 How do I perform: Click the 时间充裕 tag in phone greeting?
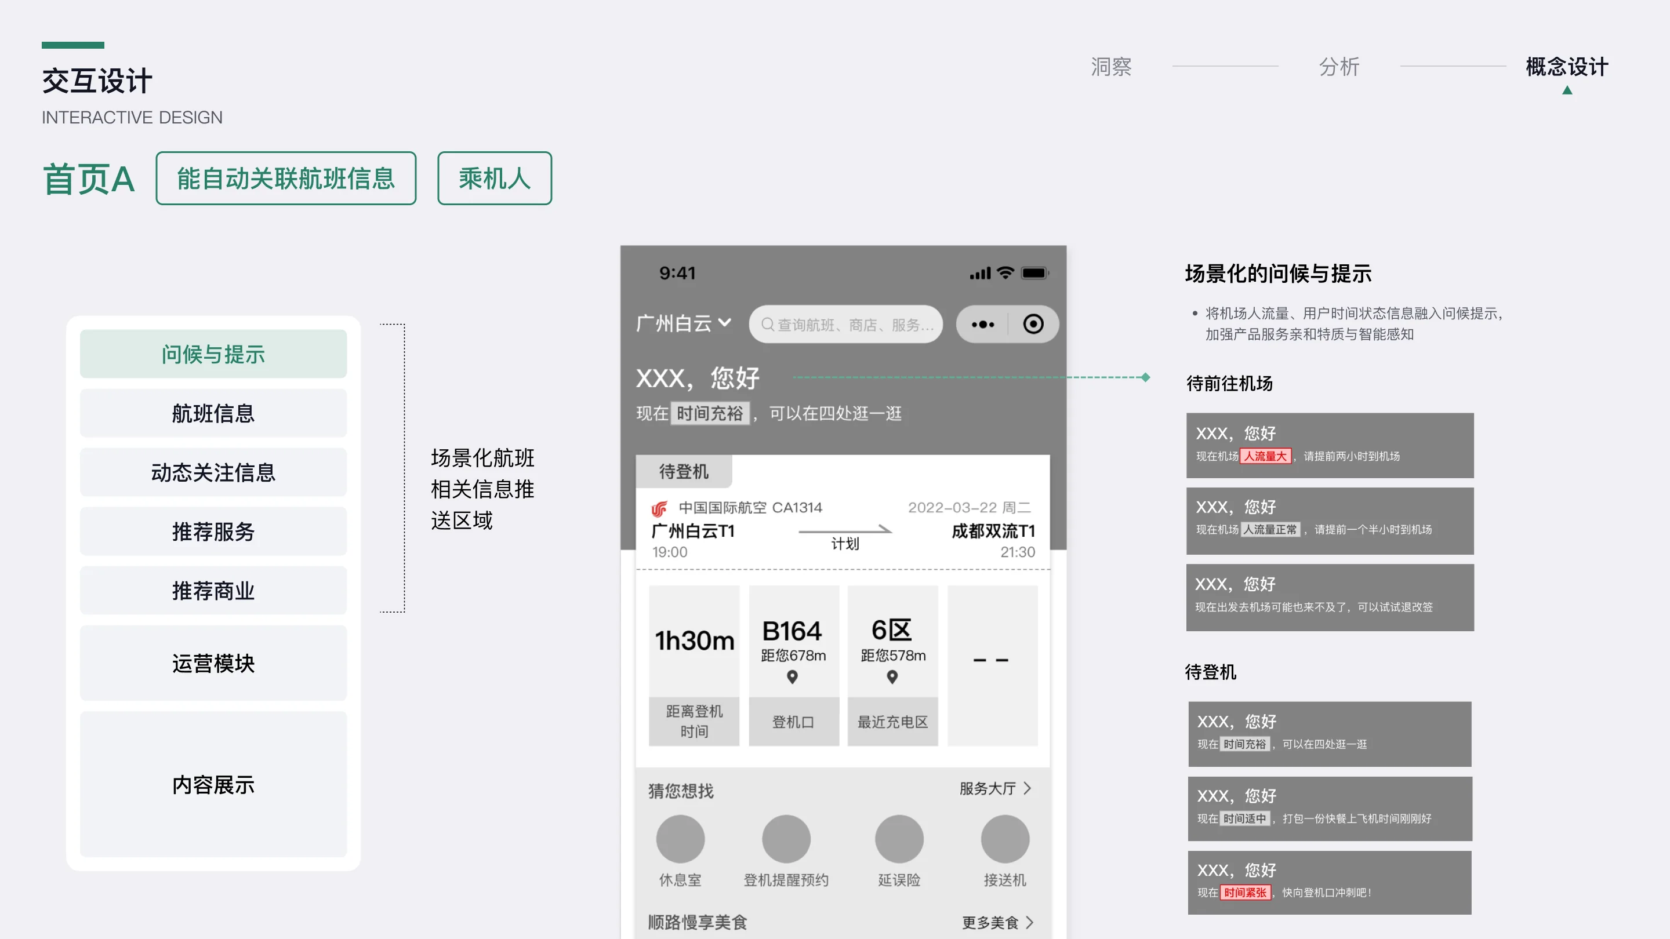tap(710, 413)
